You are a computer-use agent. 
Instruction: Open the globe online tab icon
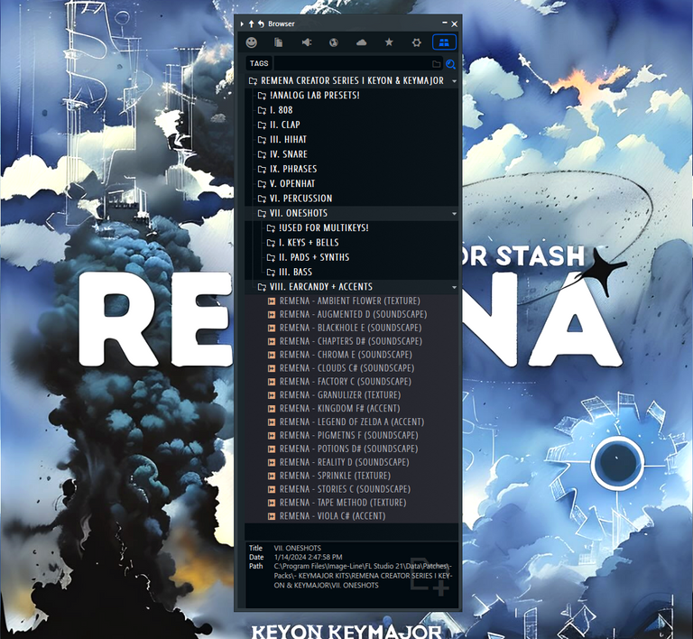(334, 42)
